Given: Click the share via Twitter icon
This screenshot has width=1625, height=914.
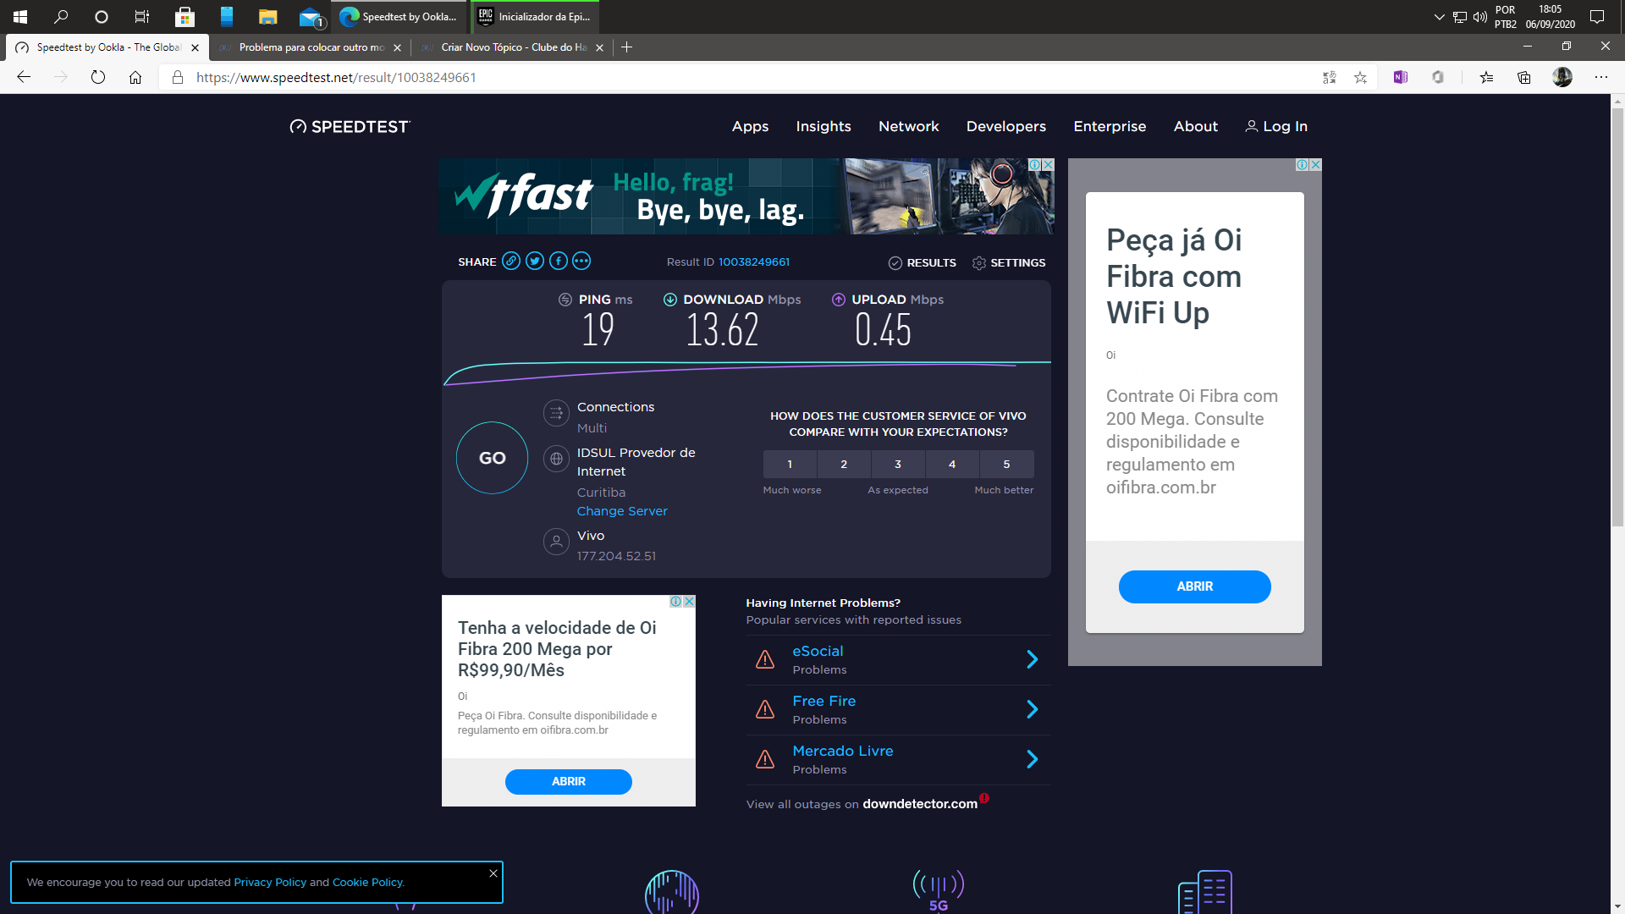Looking at the screenshot, I should (533, 262).
